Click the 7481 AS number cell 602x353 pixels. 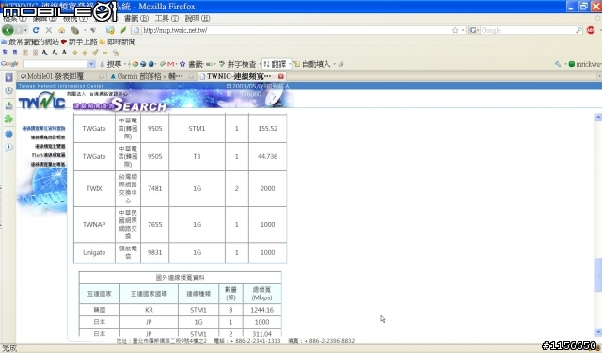[x=154, y=188]
